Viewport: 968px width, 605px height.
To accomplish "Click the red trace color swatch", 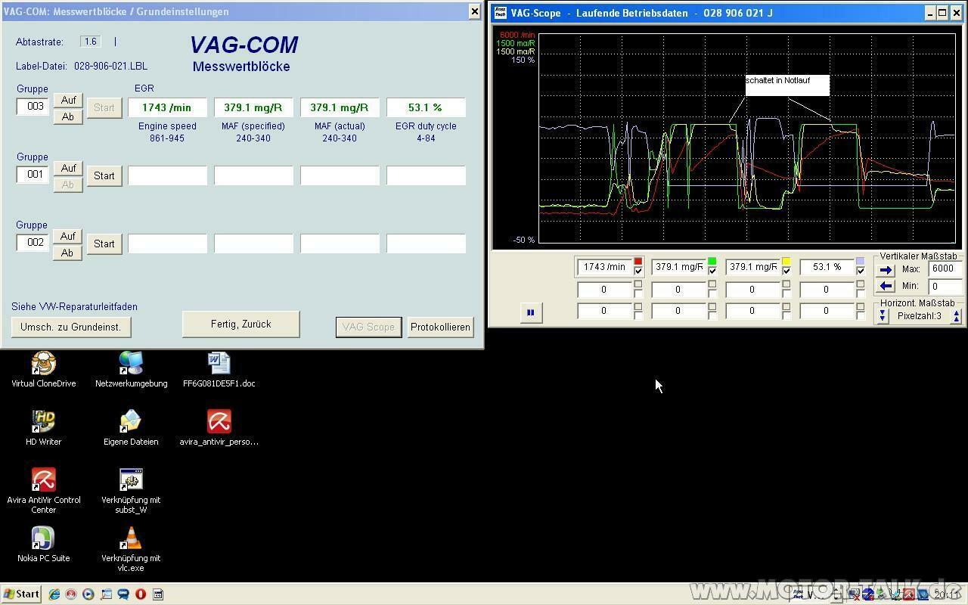I will [x=638, y=262].
